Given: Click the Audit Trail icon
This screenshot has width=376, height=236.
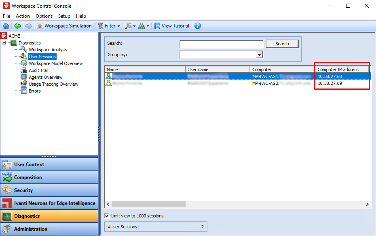Looking at the screenshot, I should [x=24, y=70].
